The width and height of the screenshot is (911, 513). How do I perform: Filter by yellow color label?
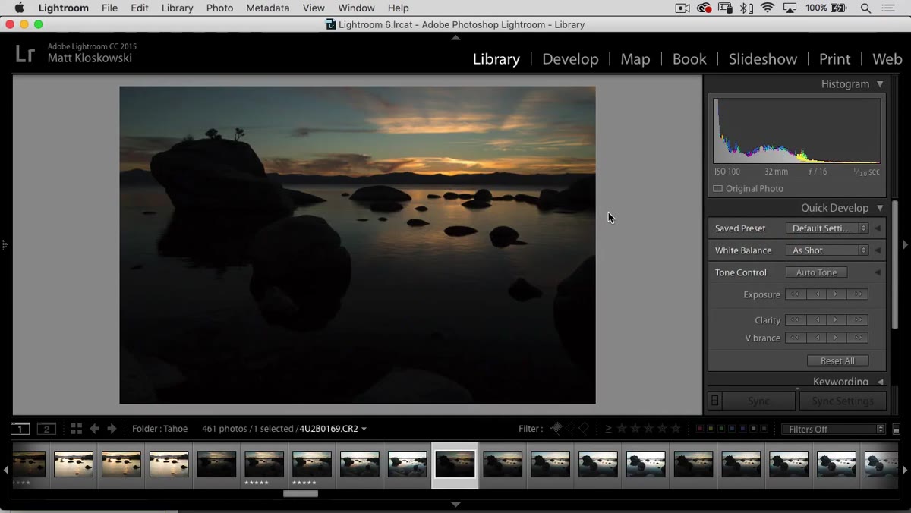711,429
